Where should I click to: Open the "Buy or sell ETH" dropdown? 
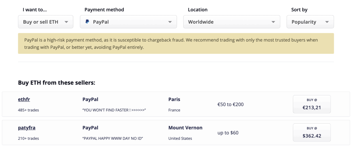(x=46, y=22)
